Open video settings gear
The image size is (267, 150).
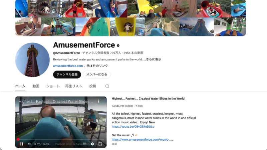[92, 144]
